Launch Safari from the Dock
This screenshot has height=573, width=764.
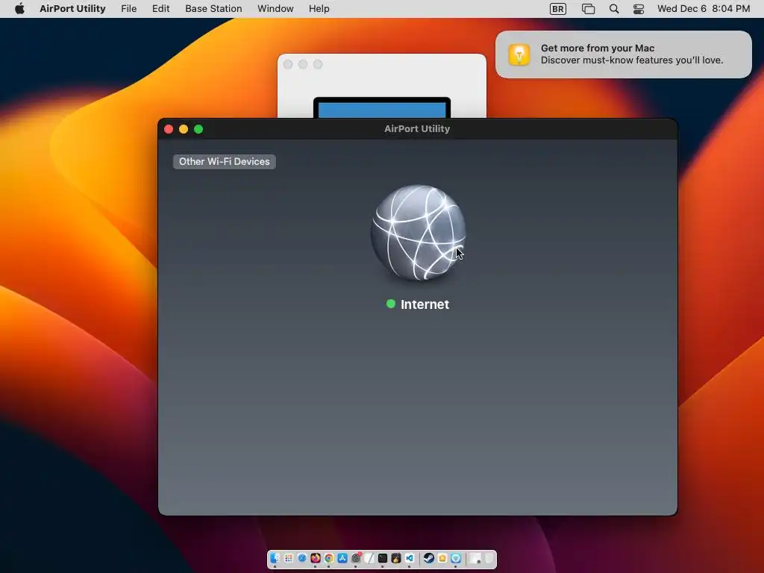[x=302, y=558]
